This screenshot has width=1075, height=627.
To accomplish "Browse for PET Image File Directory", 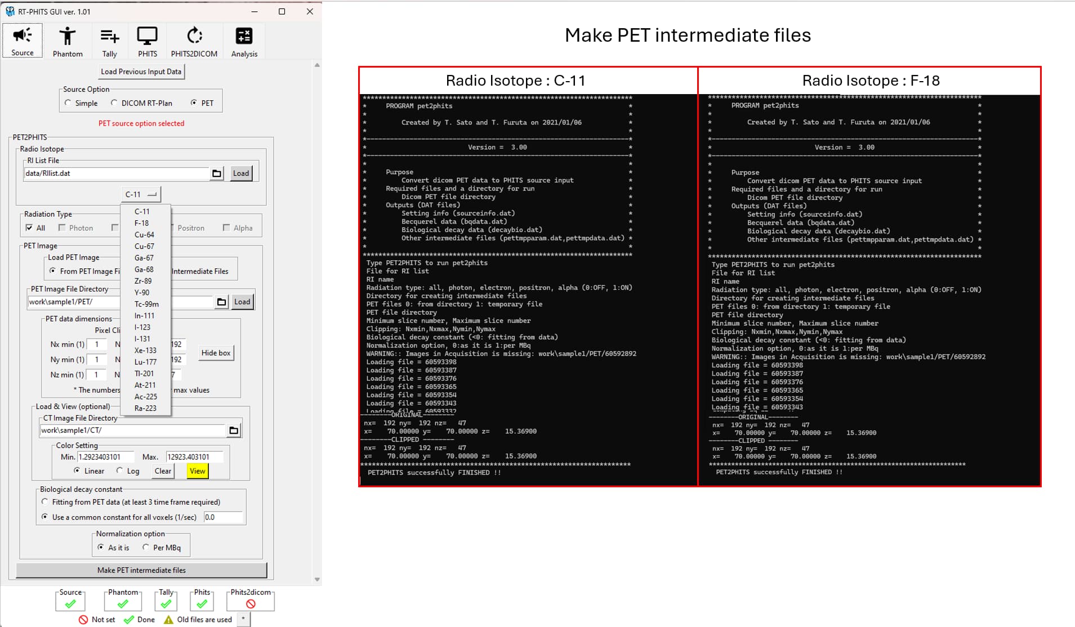I will 222,302.
